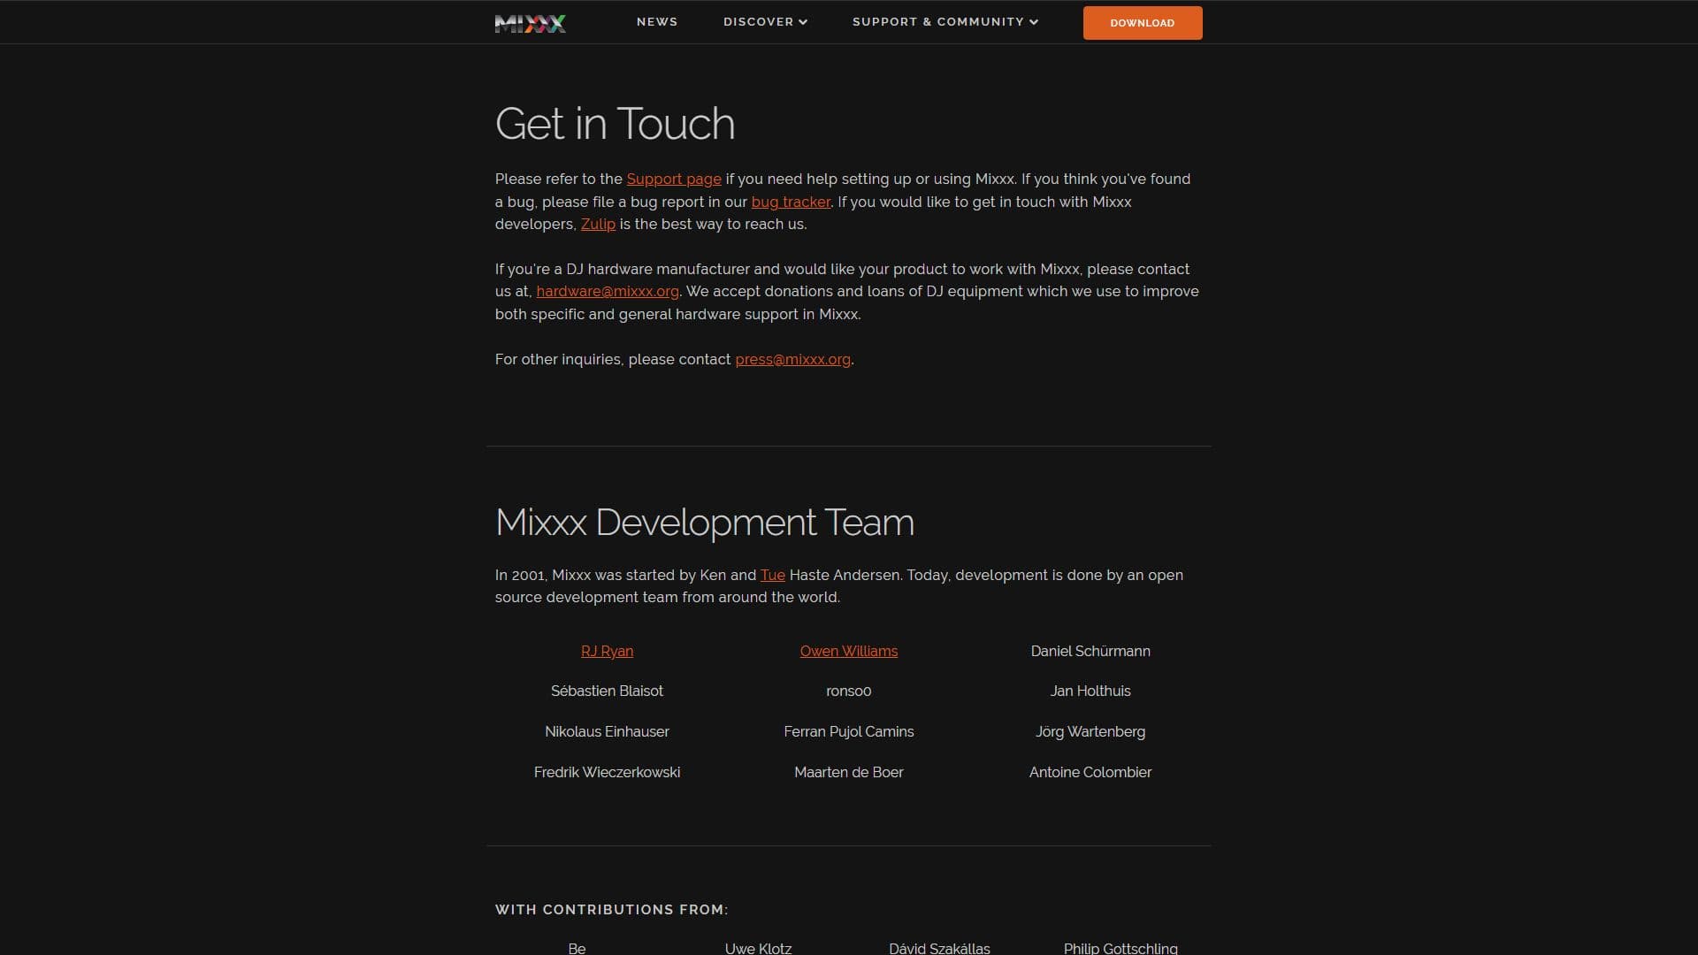Click the press@mixxx.org email link
This screenshot has height=955, width=1698.
(x=793, y=360)
